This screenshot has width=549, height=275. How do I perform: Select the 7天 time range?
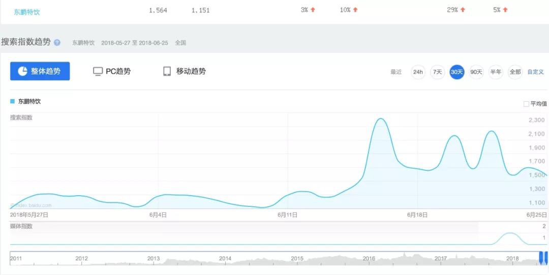438,72
